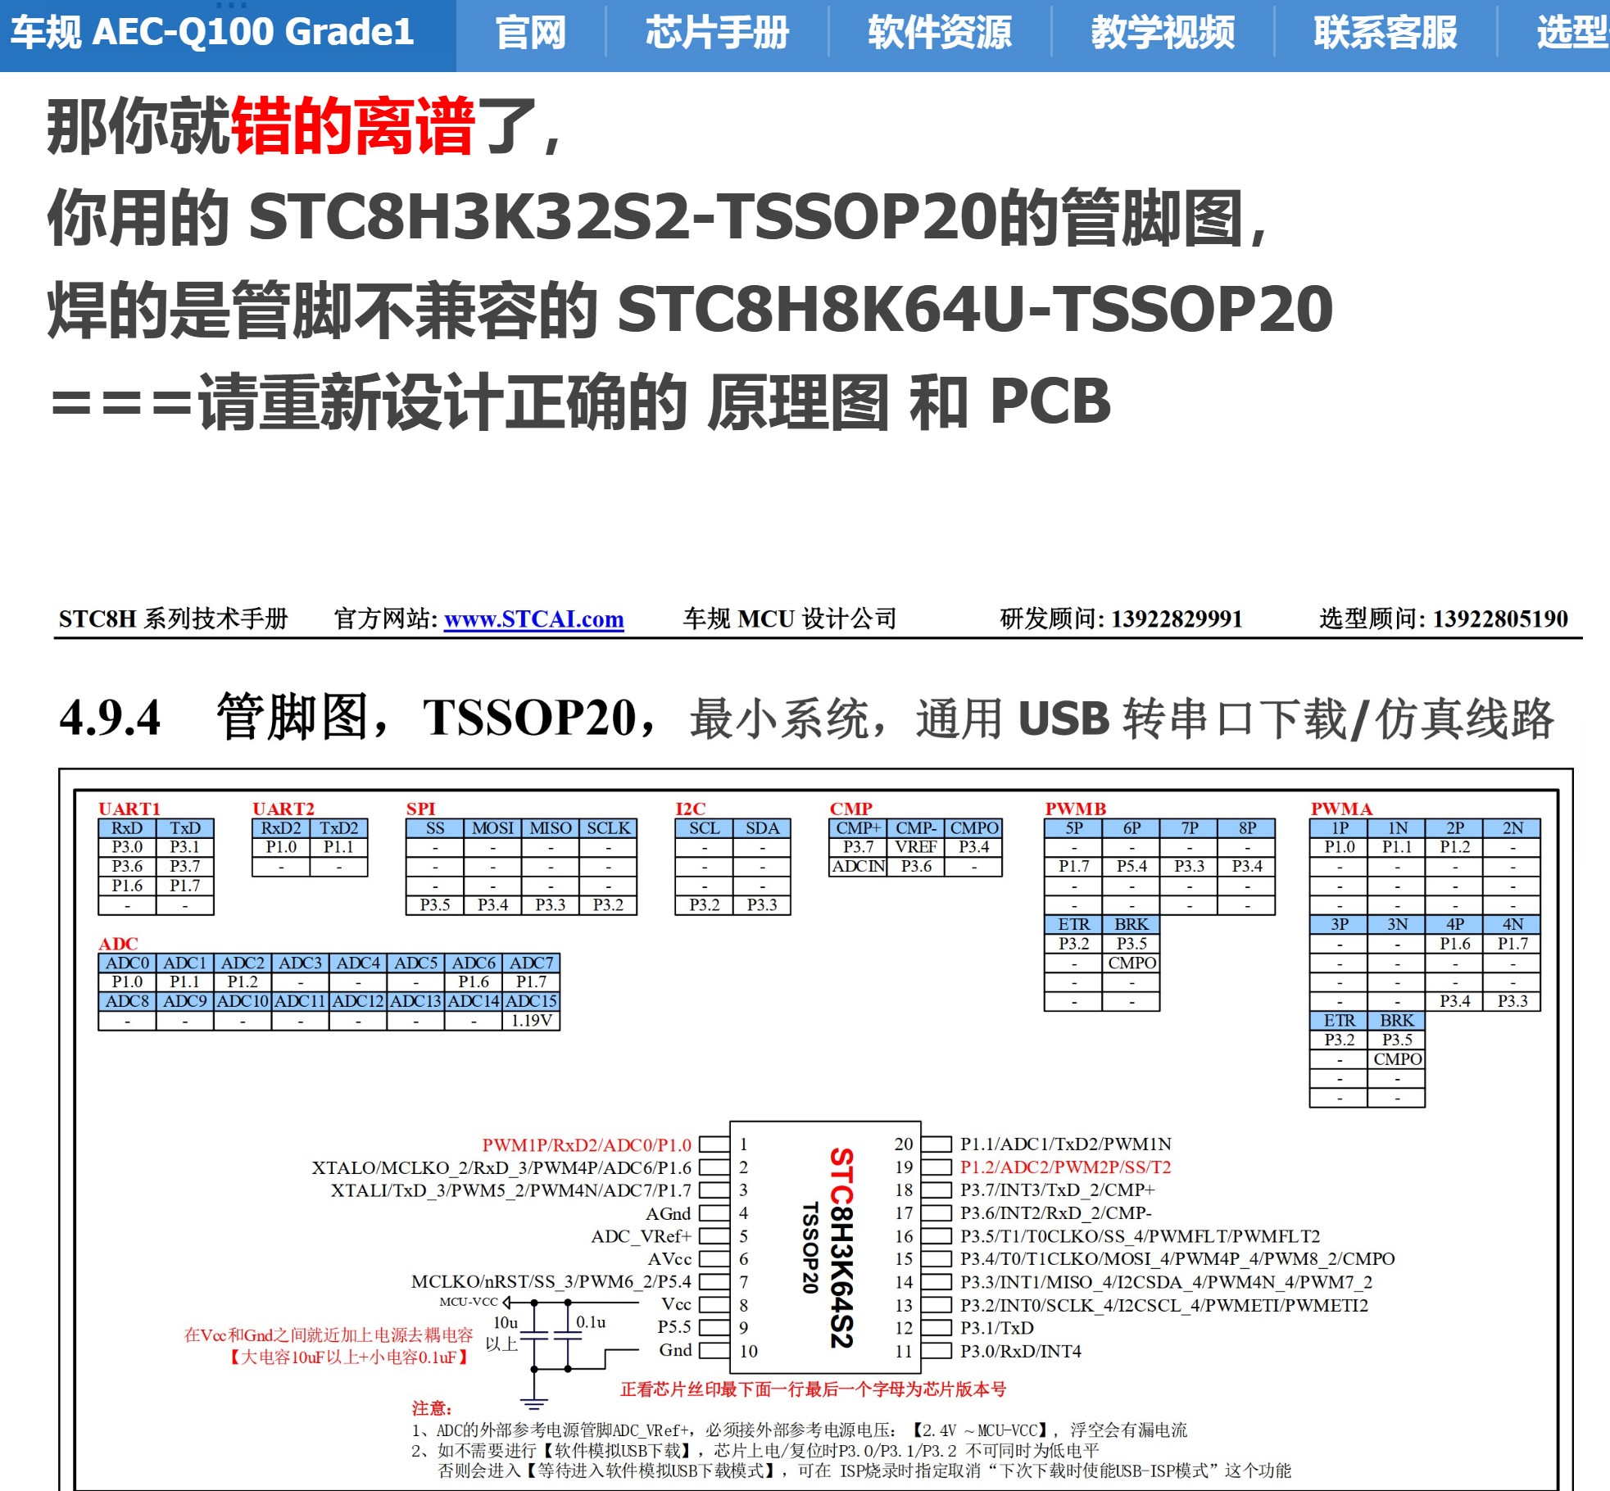Viewport: 1610px width, 1491px height.
Task: Click the UART1 table title
Action: 129,809
